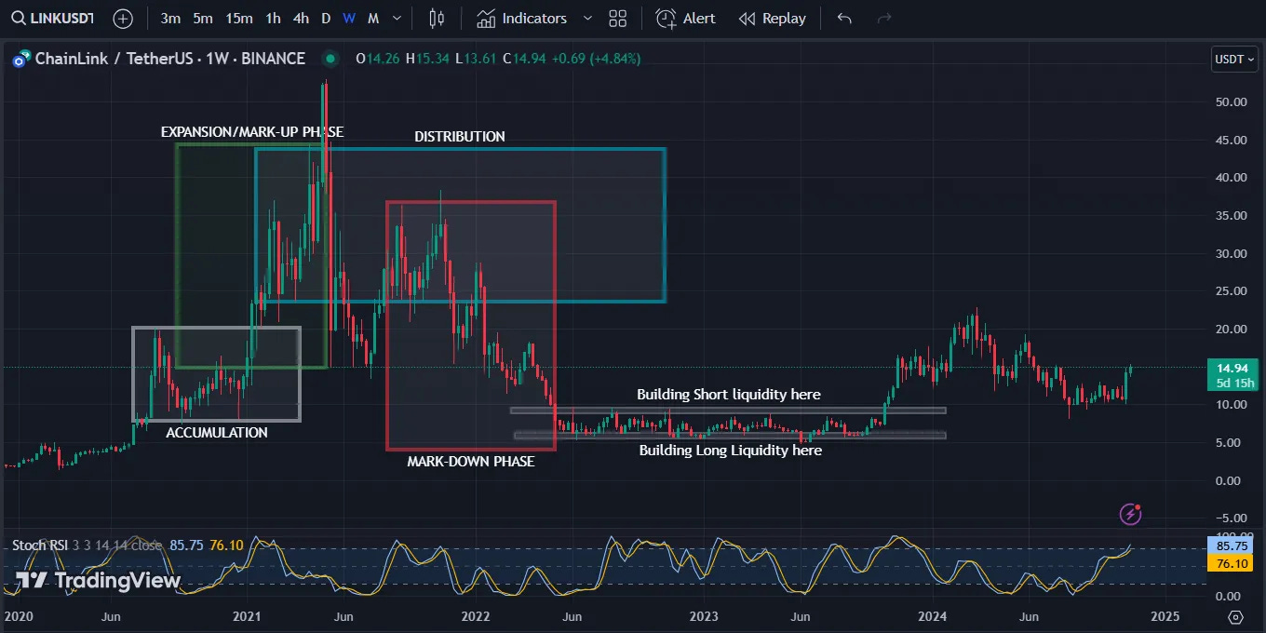Enable the Monthly timeframe
The image size is (1266, 633).
point(372,18)
